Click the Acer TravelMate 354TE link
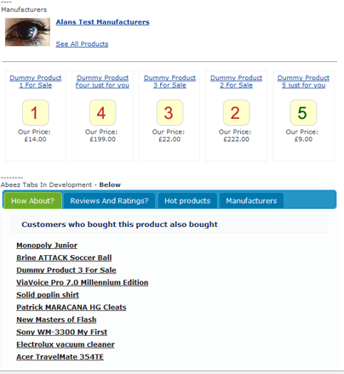344x374 pixels. (x=60, y=357)
